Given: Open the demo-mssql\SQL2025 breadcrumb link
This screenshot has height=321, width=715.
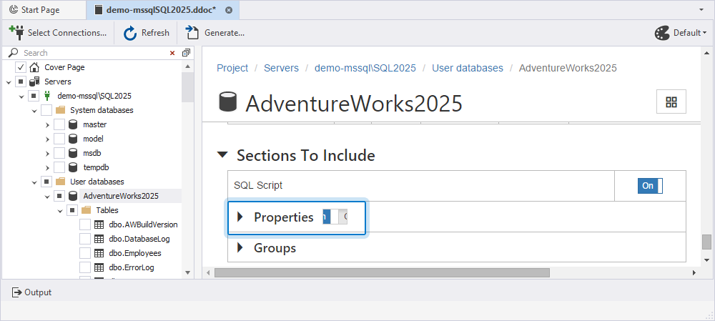Looking at the screenshot, I should click(x=365, y=68).
